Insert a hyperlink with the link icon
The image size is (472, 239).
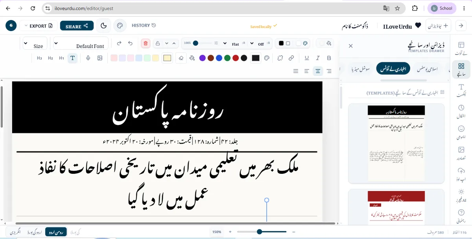(291, 58)
